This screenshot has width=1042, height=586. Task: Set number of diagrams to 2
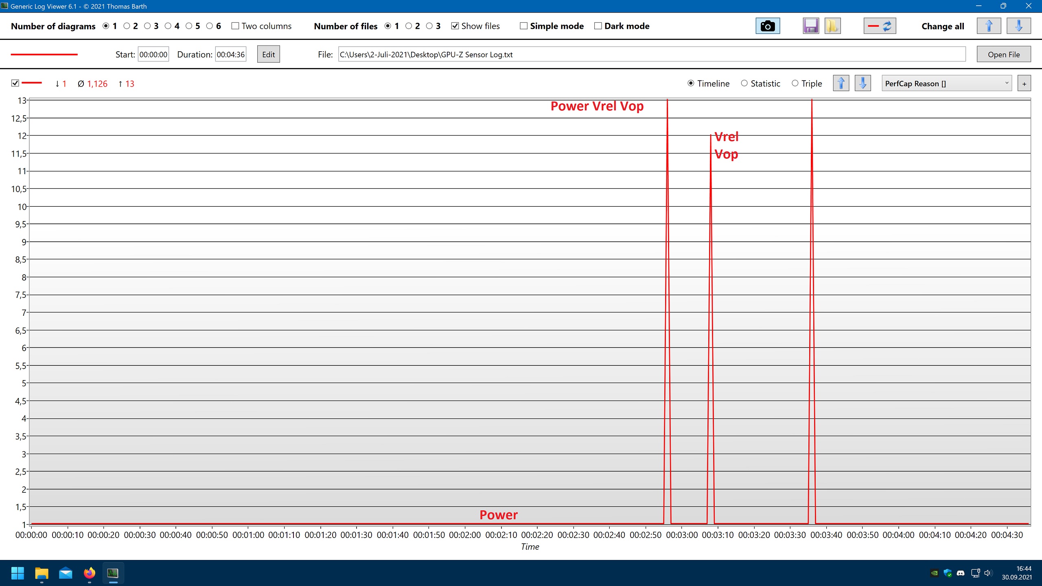tap(127, 26)
